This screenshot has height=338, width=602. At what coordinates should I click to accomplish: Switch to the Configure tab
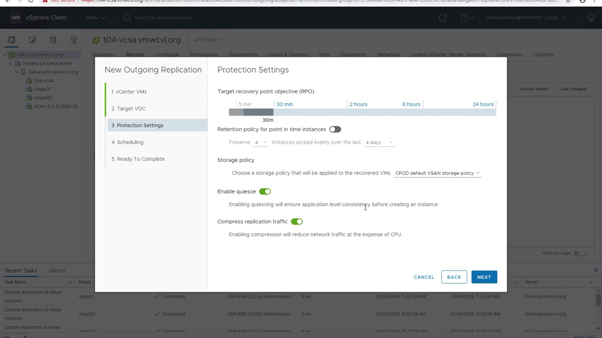tap(167, 54)
